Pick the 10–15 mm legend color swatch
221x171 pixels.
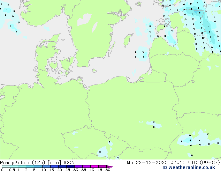tap(46, 166)
